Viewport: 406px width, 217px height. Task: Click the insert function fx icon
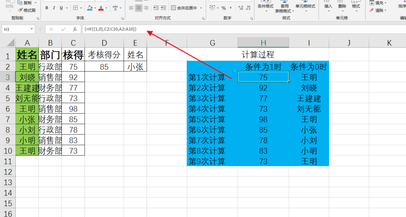75,29
